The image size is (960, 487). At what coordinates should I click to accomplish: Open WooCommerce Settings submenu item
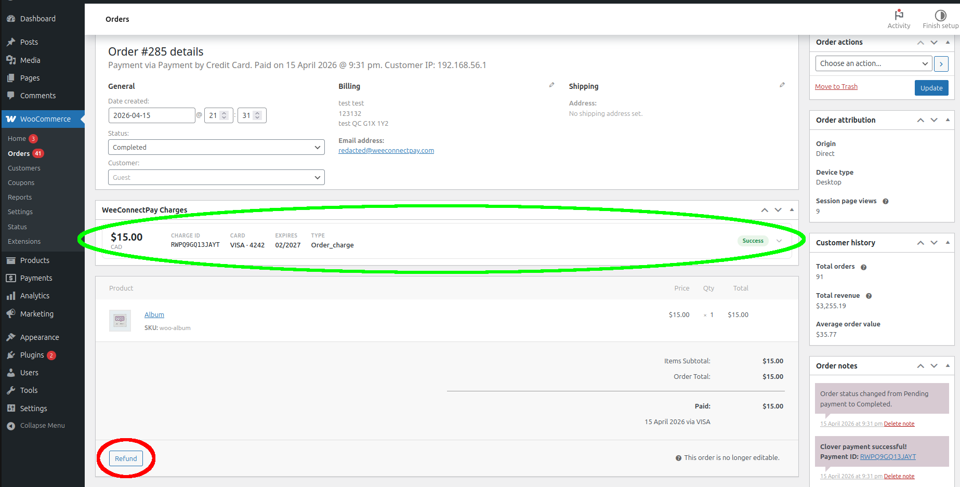click(20, 212)
